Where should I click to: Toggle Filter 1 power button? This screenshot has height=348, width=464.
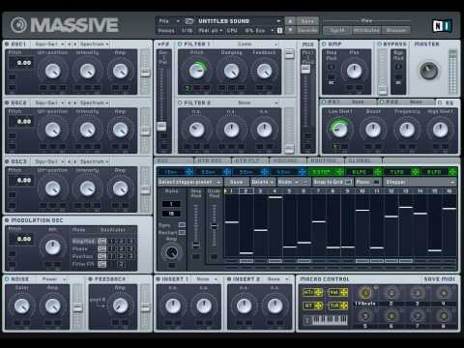(180, 44)
